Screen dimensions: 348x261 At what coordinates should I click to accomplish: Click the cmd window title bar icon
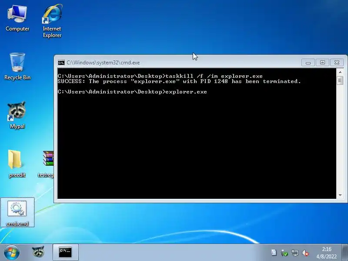click(x=61, y=63)
